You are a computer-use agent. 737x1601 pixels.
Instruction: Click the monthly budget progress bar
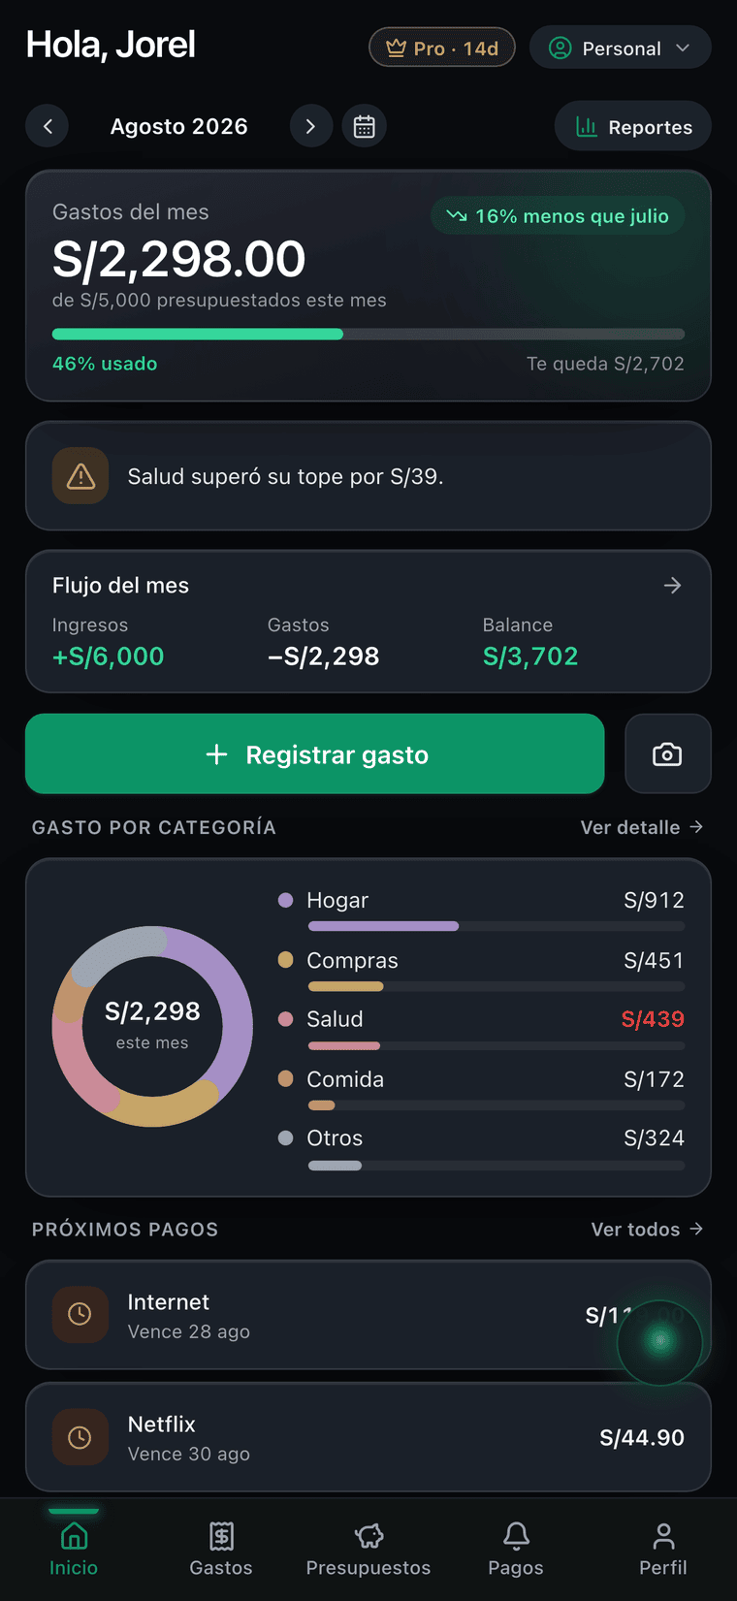coord(368,334)
